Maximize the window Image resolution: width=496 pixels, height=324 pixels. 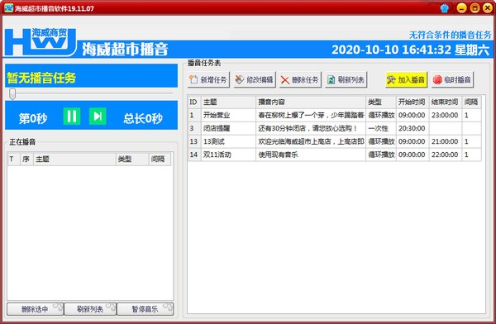[x=475, y=8]
